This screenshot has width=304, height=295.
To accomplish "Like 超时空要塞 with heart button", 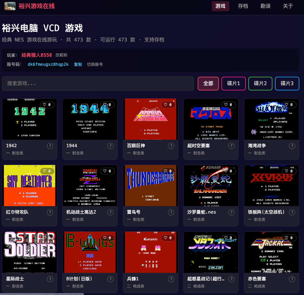I will 228,104.
